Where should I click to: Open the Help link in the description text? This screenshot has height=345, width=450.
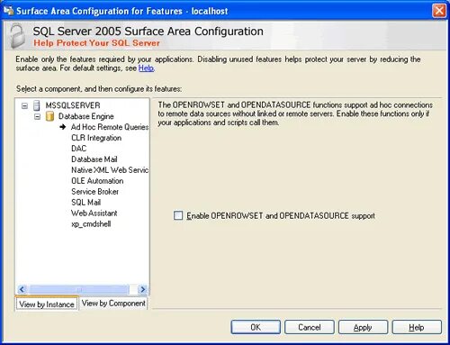coord(146,68)
